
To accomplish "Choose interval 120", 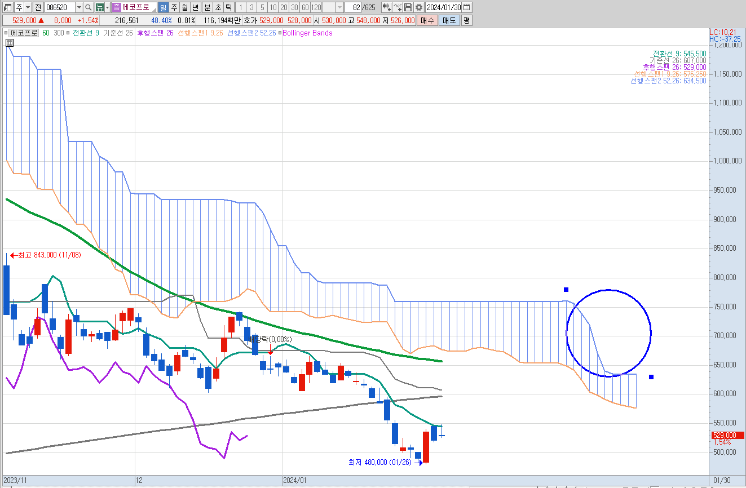I will click(316, 7).
